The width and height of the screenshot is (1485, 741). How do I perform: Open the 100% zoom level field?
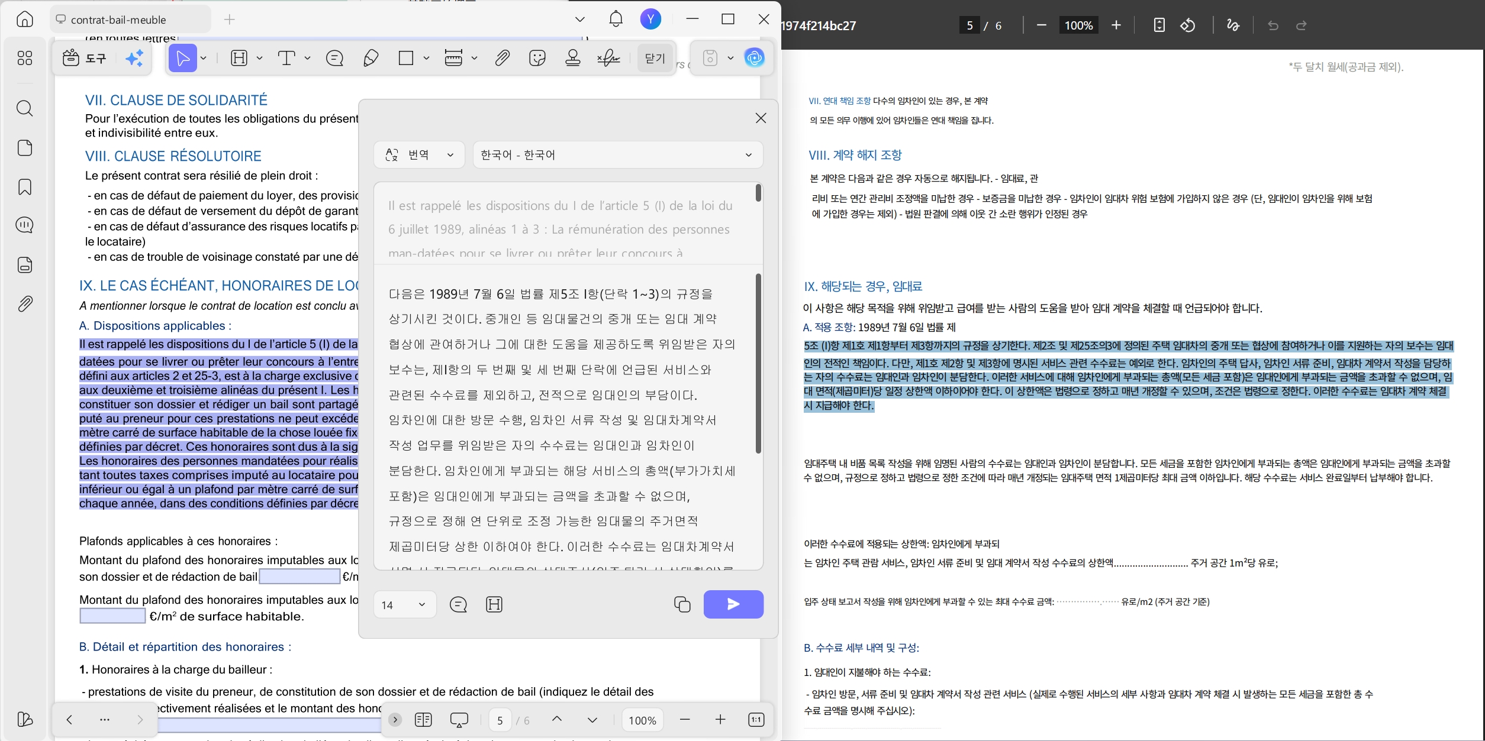coord(643,720)
